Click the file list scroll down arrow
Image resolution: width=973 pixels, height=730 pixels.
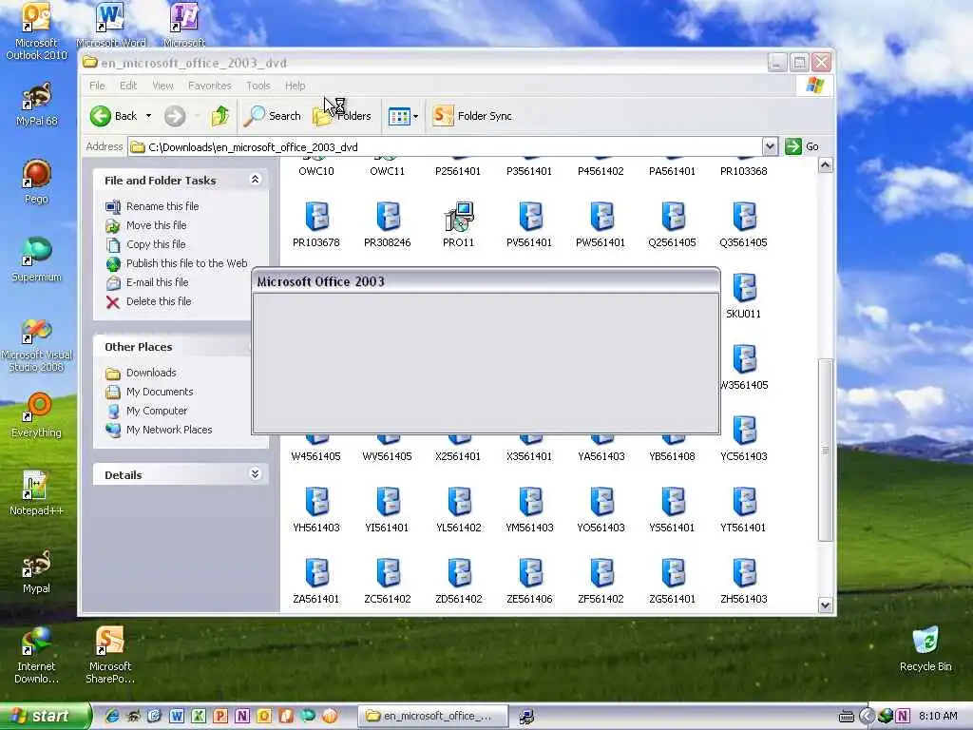[x=826, y=605]
